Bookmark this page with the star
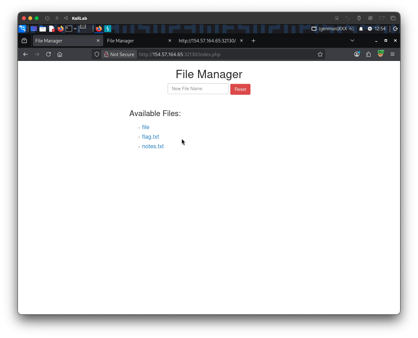The width and height of the screenshot is (418, 338). (320, 54)
